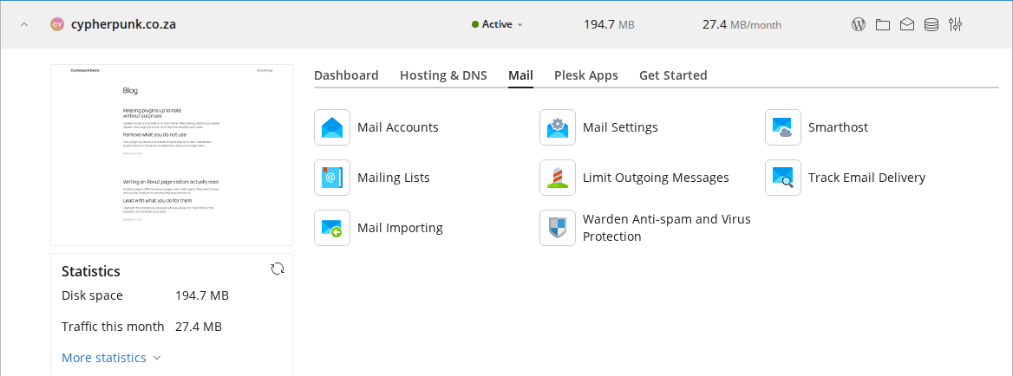The height and width of the screenshot is (376, 1013).
Task: Click the sliders settings icon in header
Action: click(x=956, y=24)
